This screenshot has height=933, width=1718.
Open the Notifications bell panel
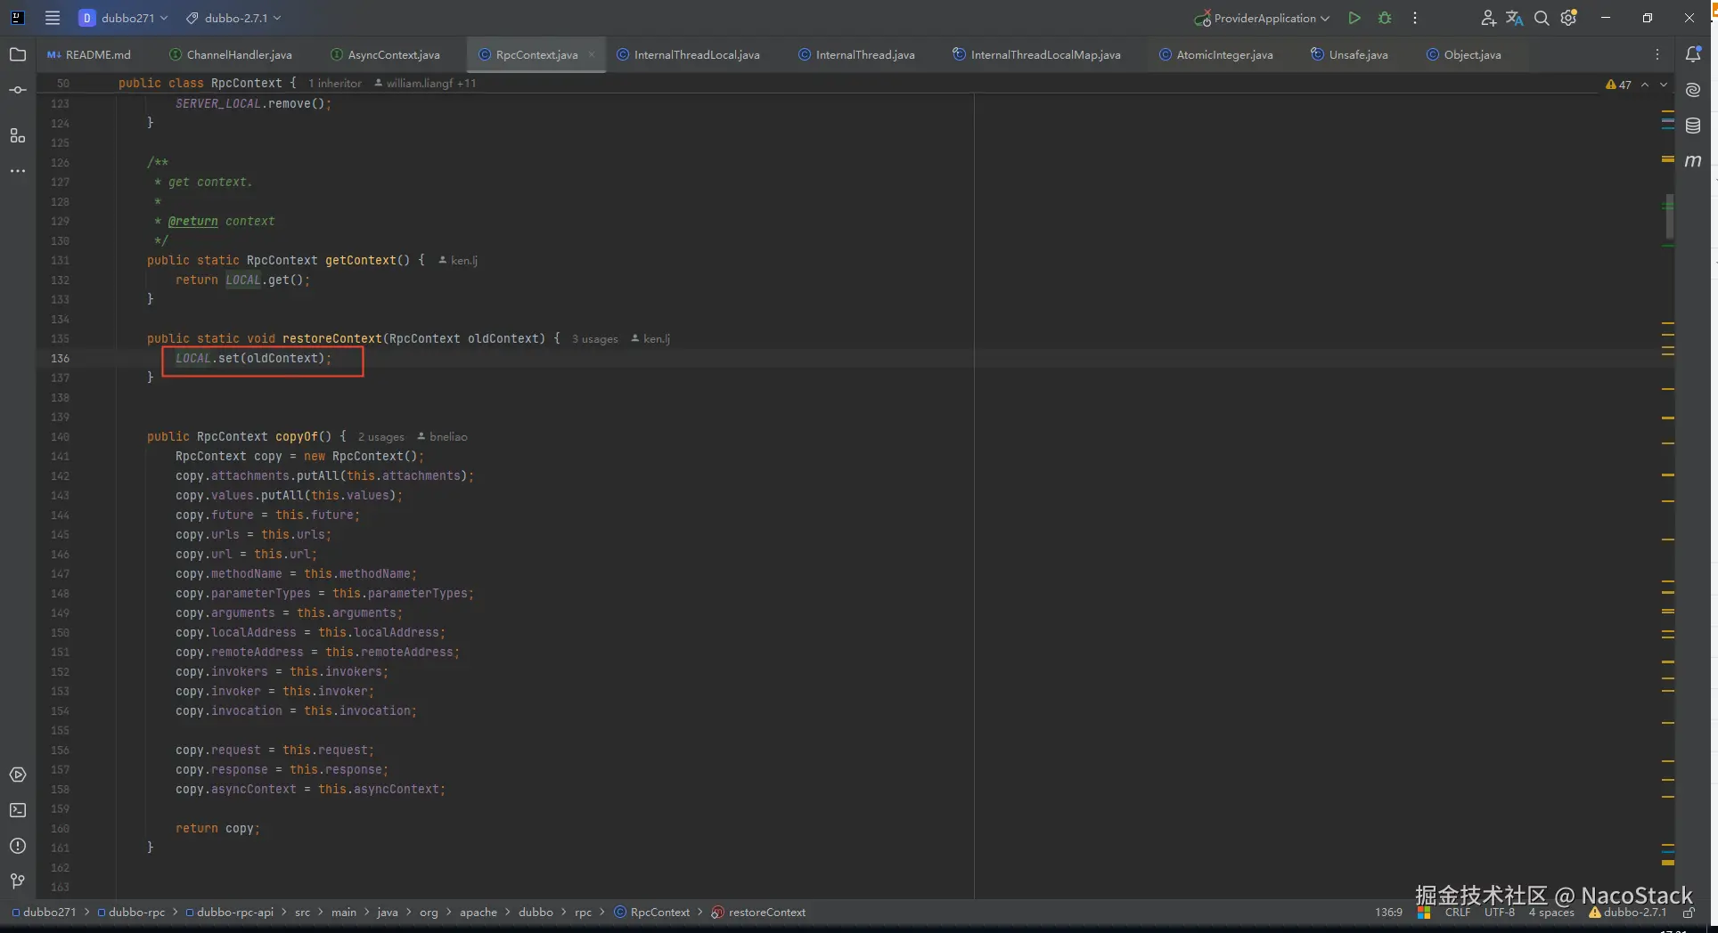(1693, 54)
